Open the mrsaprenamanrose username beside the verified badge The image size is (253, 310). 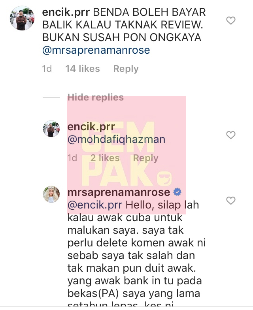tap(119, 192)
